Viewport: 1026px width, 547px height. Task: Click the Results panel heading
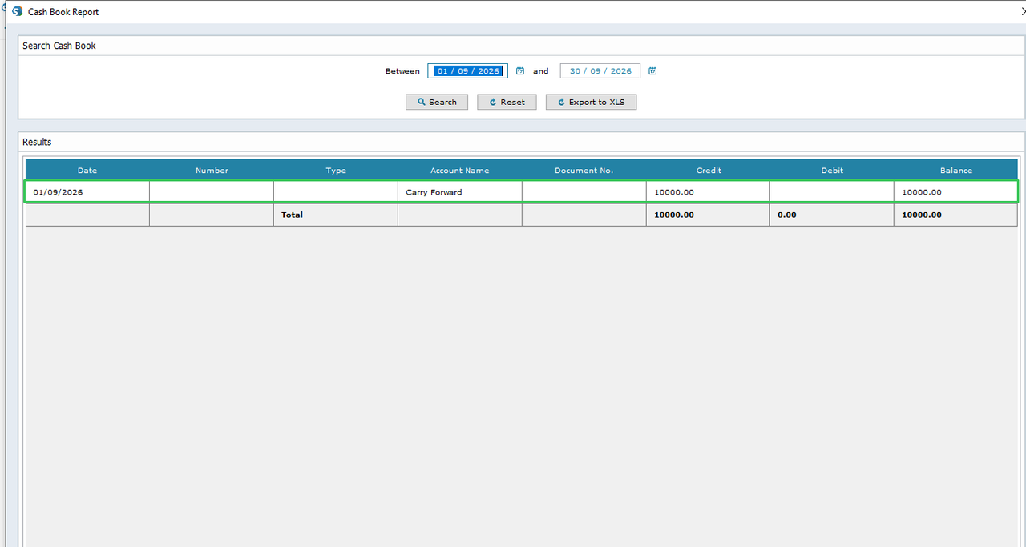pyautogui.click(x=37, y=142)
